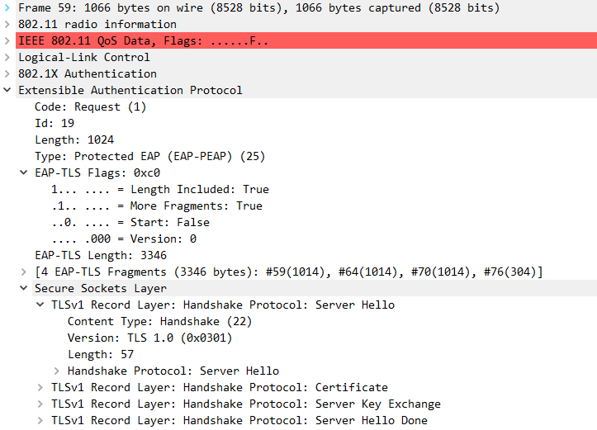Screen dimensions: 597x430
Task: Collapse Extensible Authentication Protocol tree
Action: pyautogui.click(x=7, y=90)
